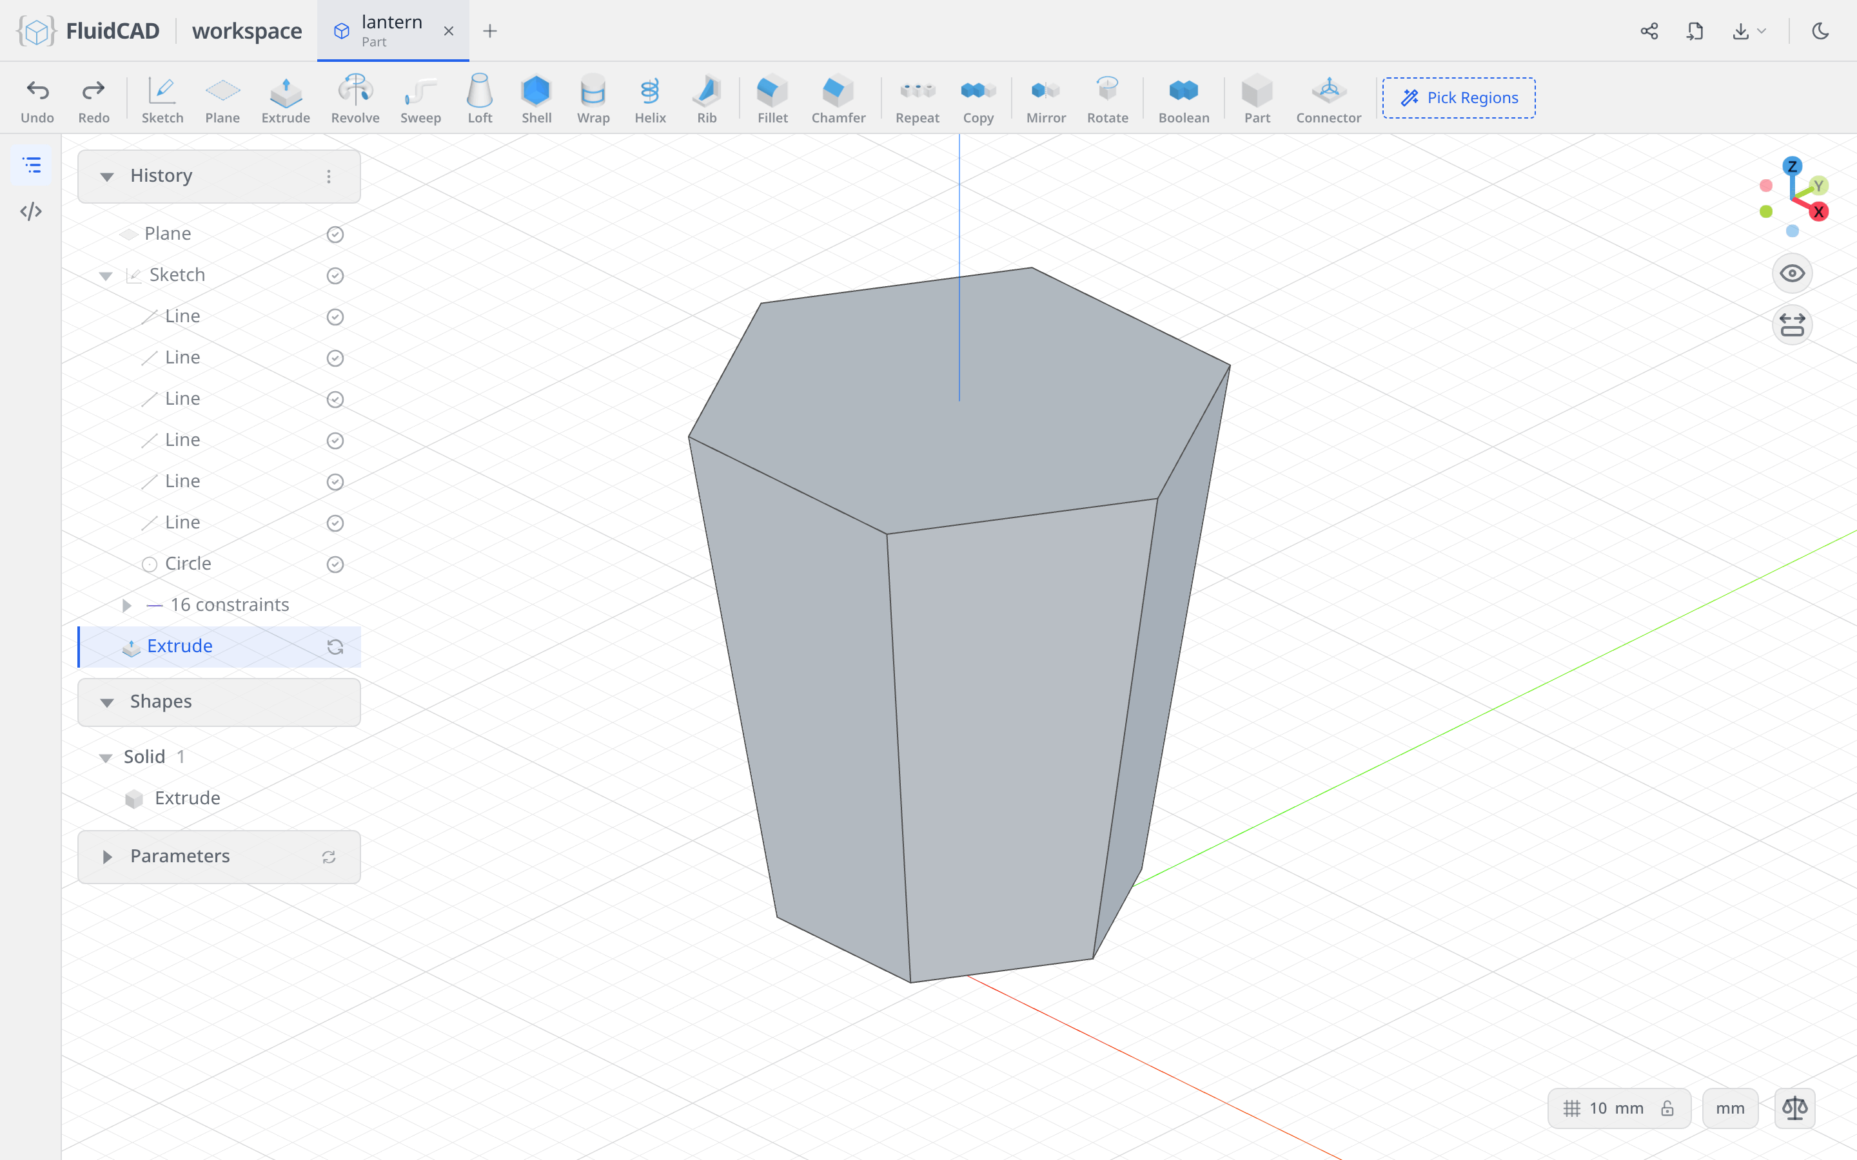This screenshot has width=1857, height=1160.
Task: Open the workspace breadcrumb
Action: (246, 31)
